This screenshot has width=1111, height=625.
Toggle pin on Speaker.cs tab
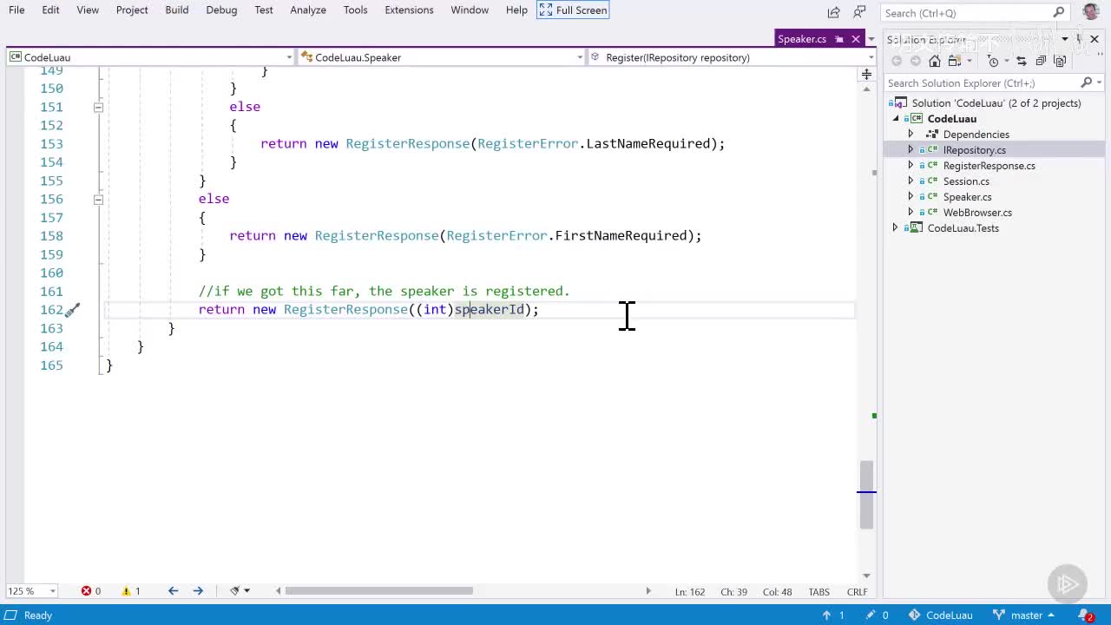click(x=838, y=39)
